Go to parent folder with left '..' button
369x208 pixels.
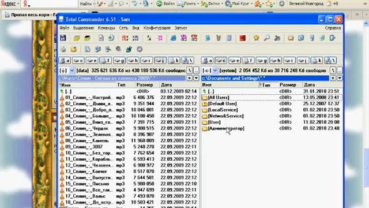(x=196, y=70)
